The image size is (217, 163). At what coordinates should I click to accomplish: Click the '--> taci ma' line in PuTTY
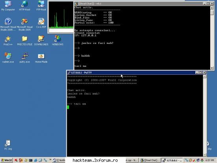(77, 104)
